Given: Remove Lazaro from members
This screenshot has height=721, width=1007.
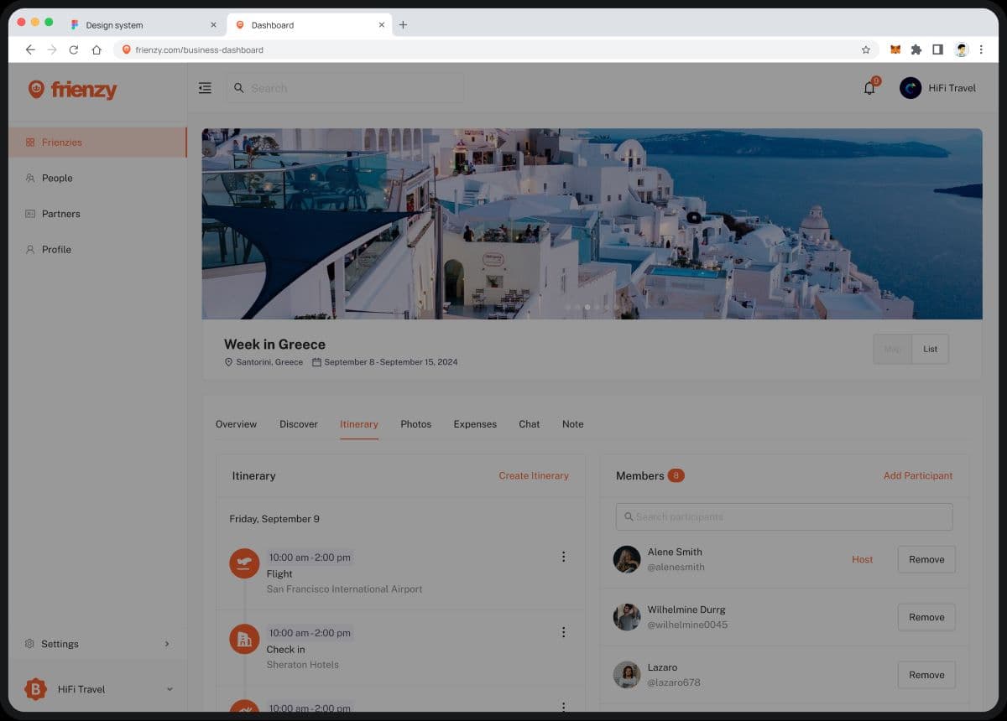Looking at the screenshot, I should 926,675.
